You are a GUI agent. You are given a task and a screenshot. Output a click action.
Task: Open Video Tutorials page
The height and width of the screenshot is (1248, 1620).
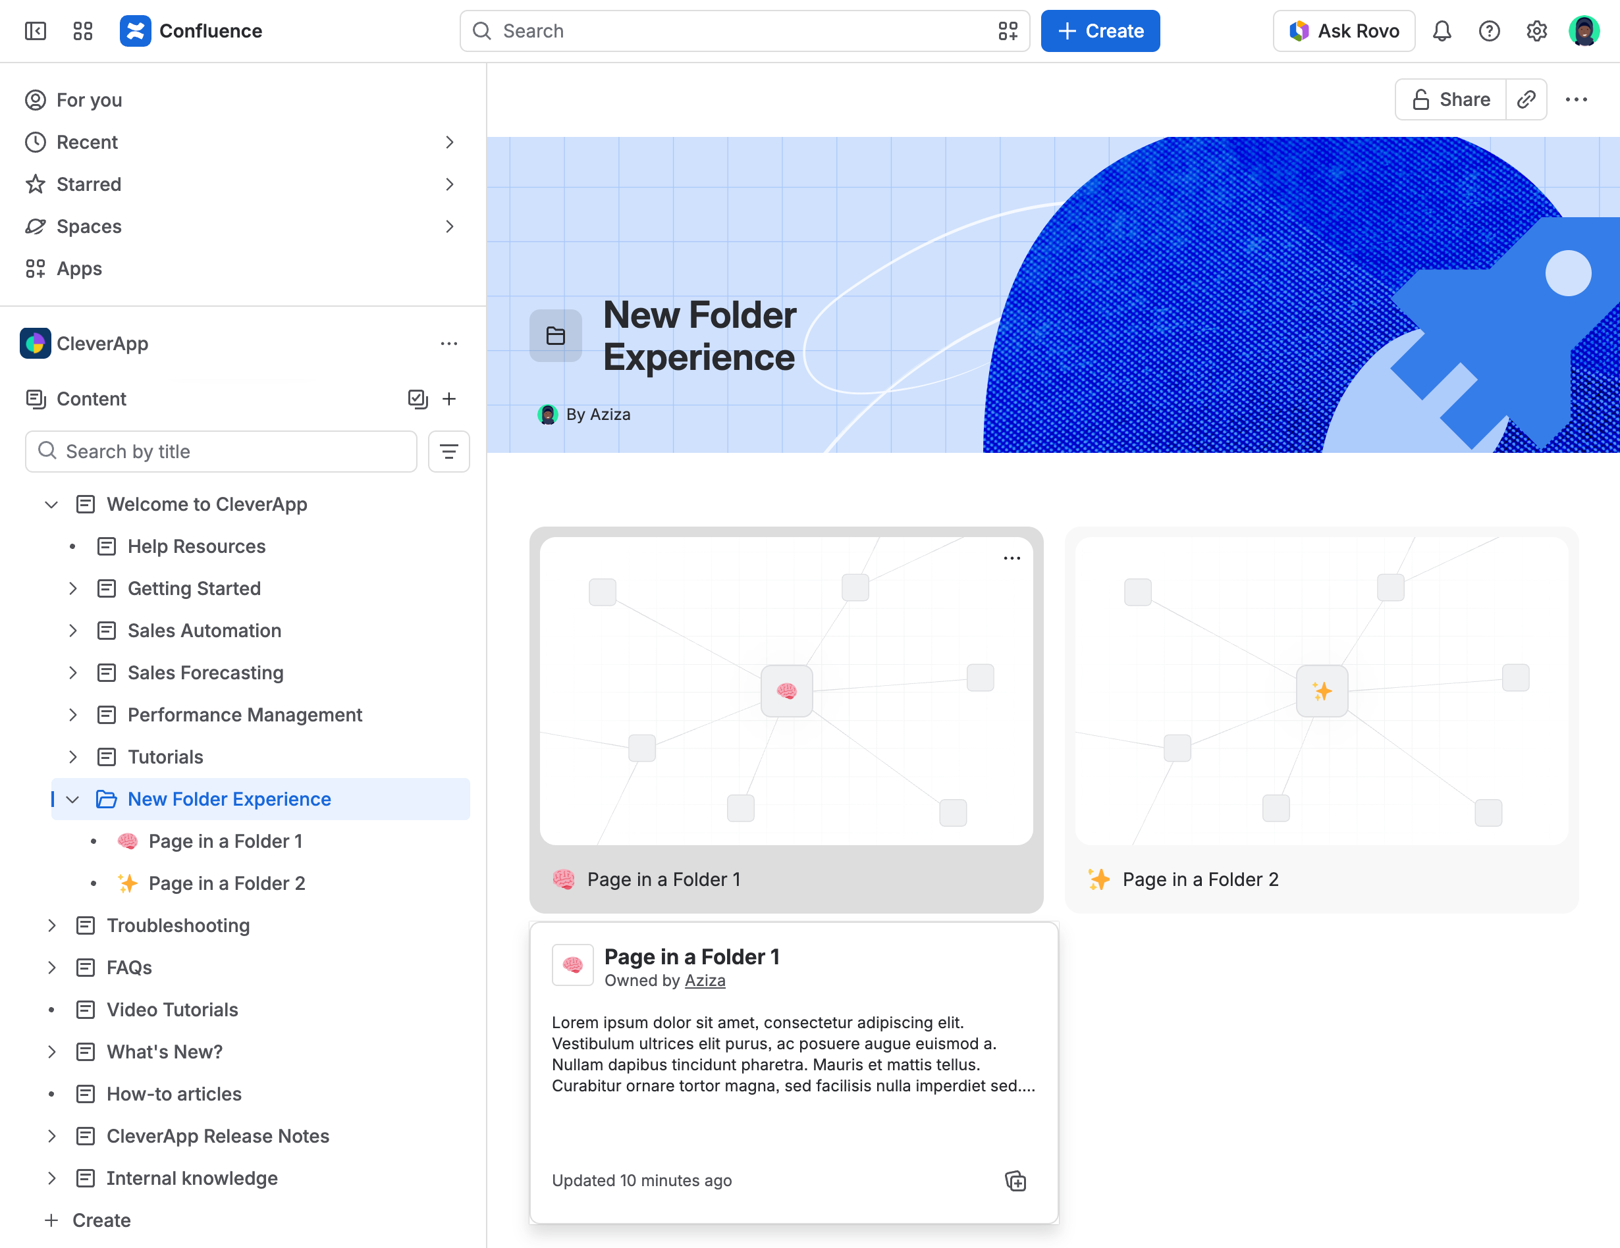pos(172,1010)
